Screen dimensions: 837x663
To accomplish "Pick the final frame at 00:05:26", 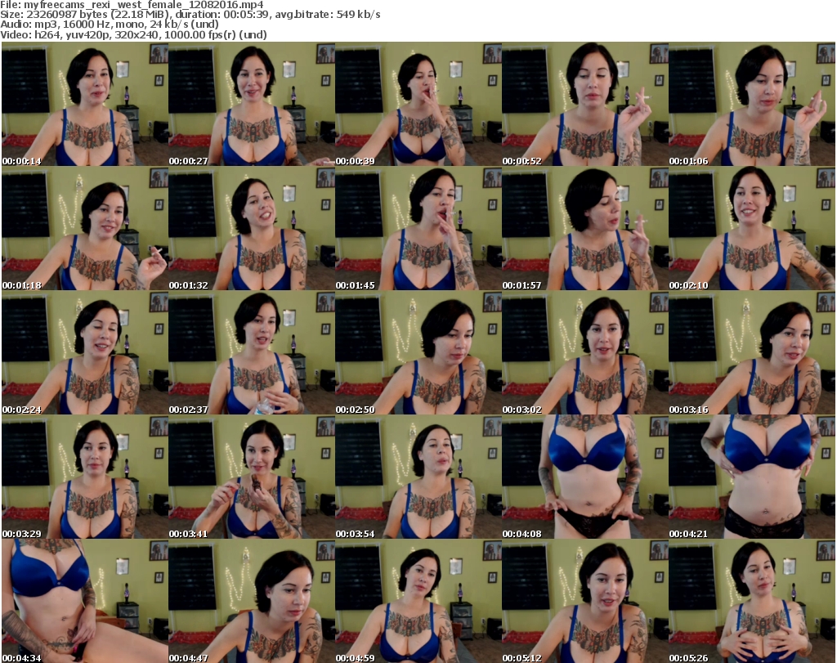I will (x=752, y=601).
